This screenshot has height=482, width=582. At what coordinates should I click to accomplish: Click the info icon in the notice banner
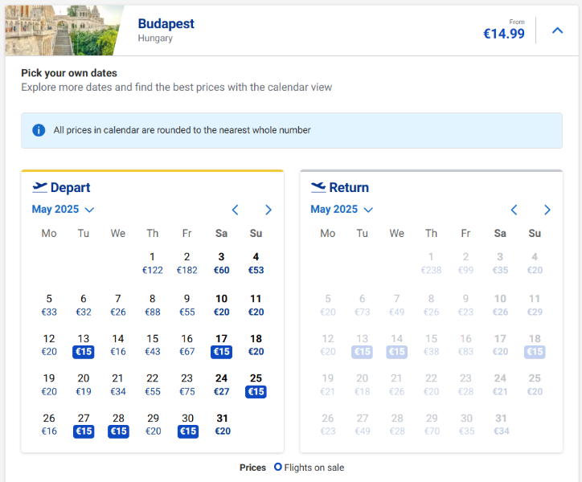[38, 130]
